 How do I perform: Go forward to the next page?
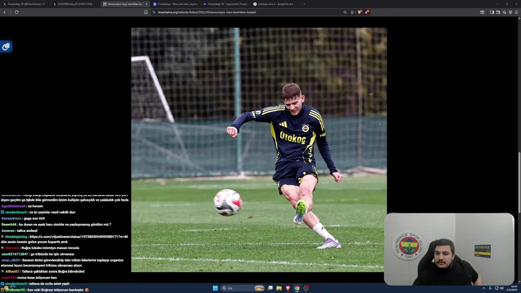(x=10, y=12)
